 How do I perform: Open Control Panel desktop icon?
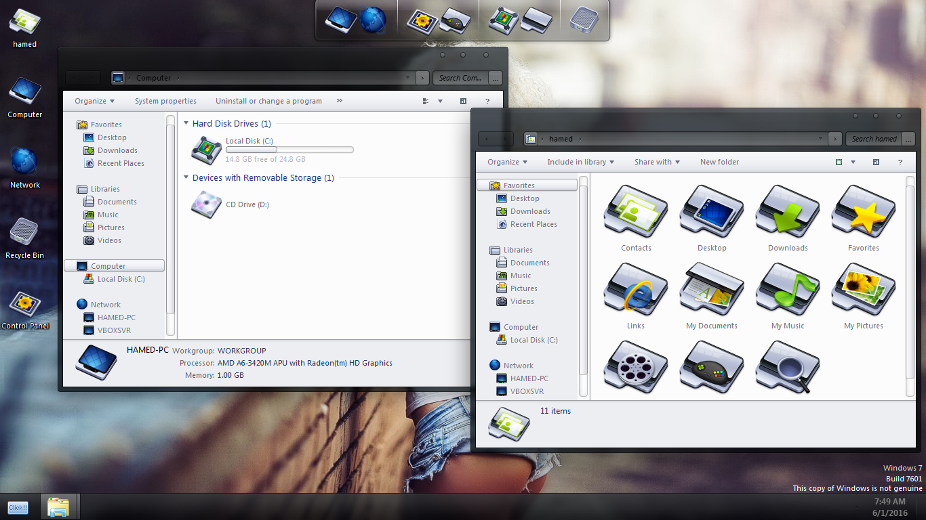(x=24, y=303)
